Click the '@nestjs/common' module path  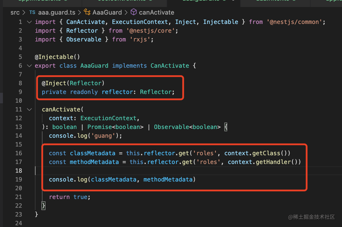click(295, 22)
